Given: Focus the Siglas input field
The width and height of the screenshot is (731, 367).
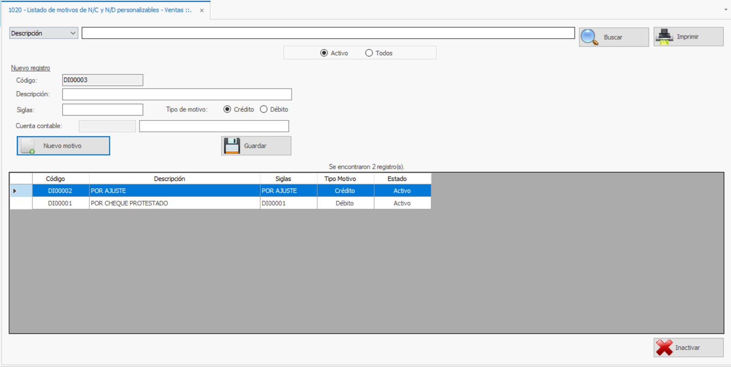Looking at the screenshot, I should [103, 110].
